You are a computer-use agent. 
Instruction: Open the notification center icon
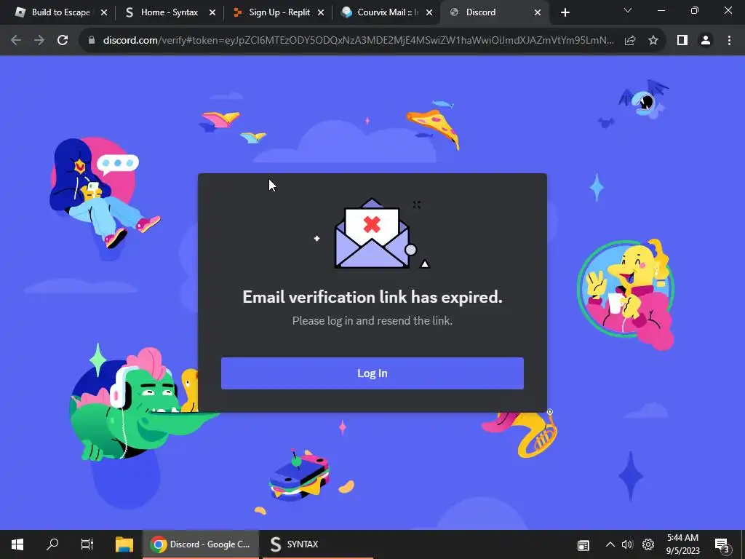722,544
